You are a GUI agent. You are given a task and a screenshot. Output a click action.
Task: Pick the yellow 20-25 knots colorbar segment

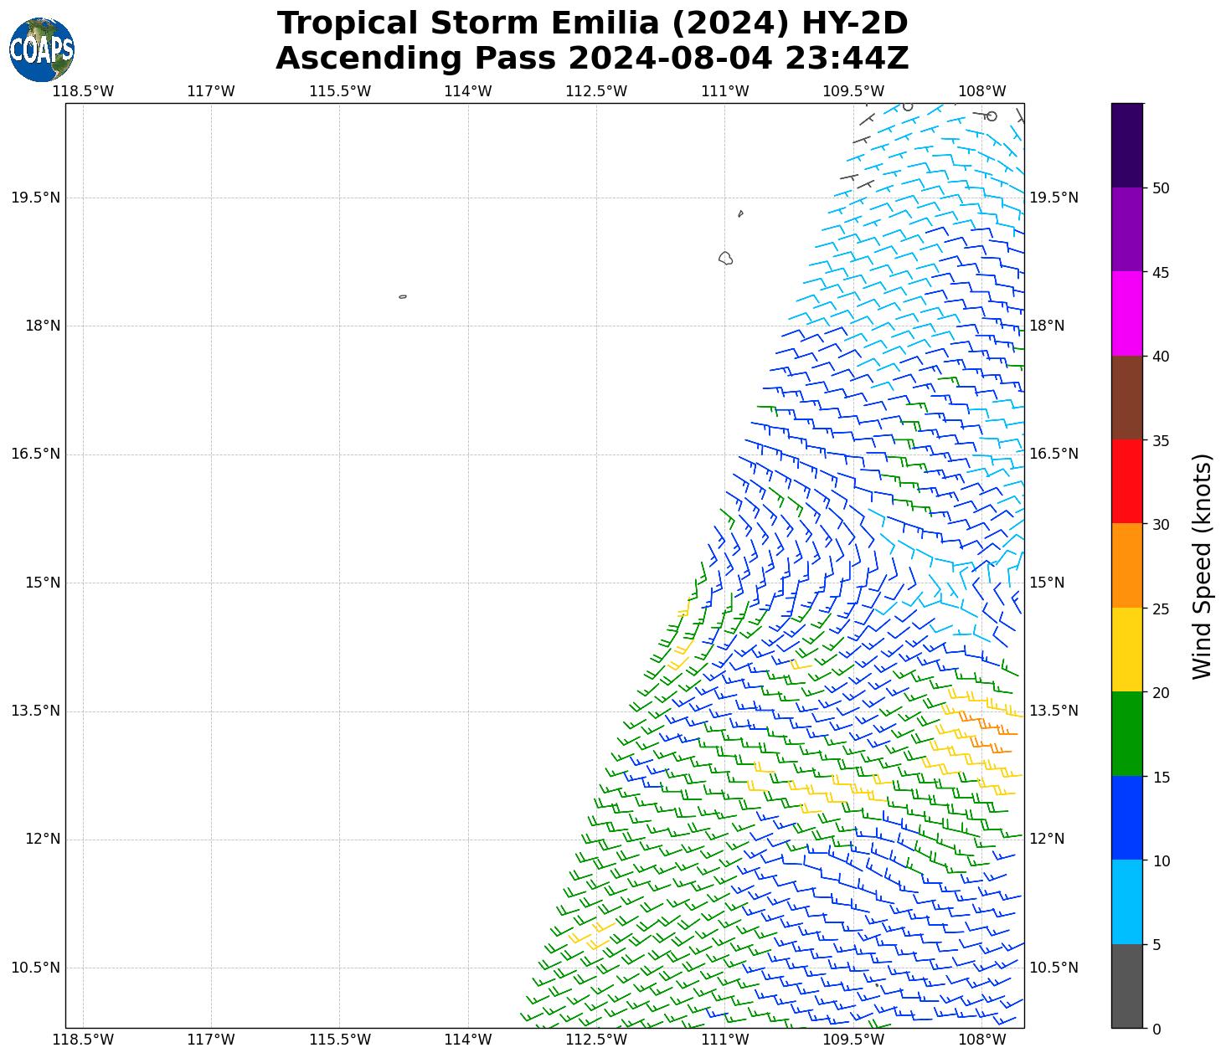pos(1126,650)
